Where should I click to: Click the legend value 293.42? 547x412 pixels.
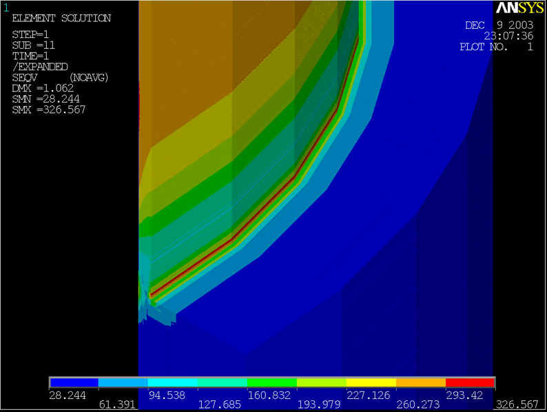[x=464, y=395]
